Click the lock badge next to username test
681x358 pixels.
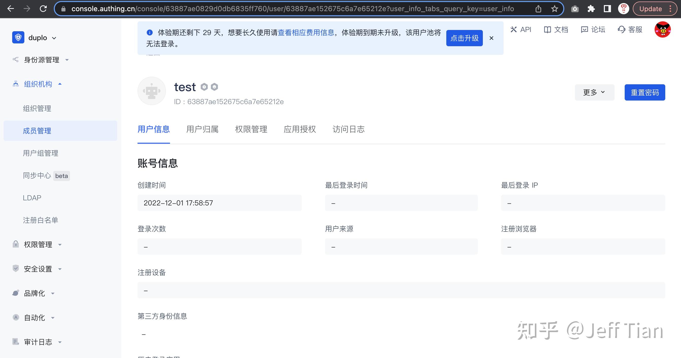click(x=204, y=87)
